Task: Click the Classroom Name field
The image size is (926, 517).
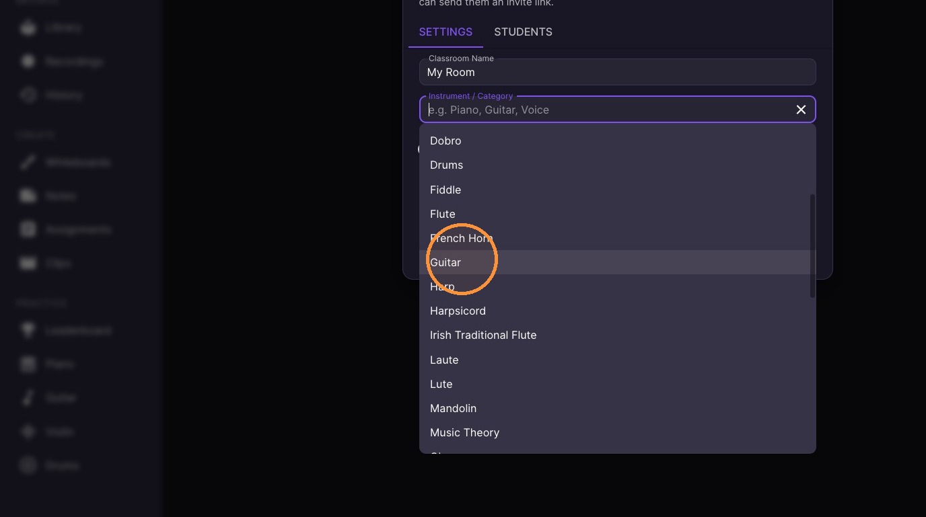Action: (x=617, y=72)
